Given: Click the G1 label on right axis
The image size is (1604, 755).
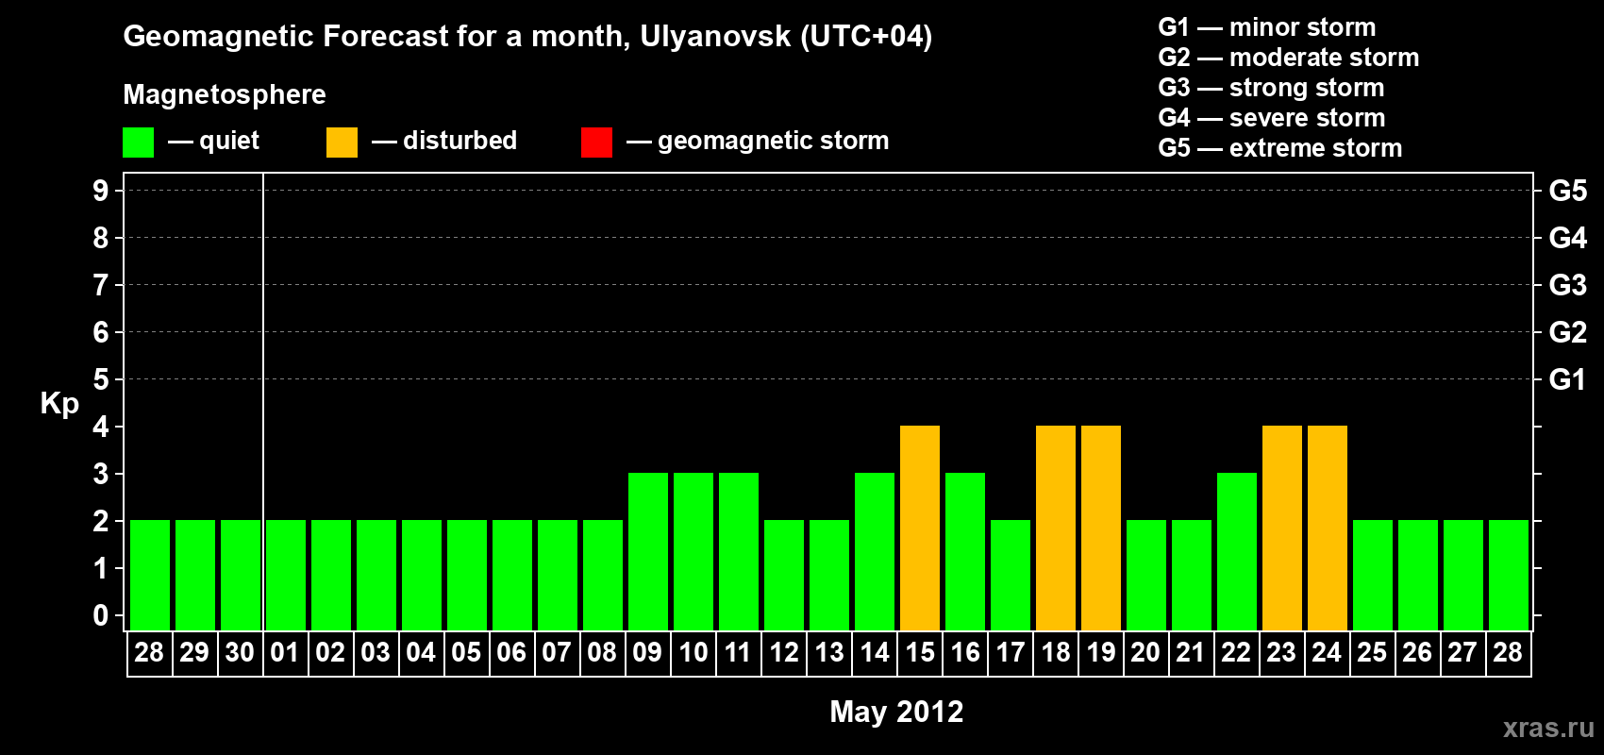Looking at the screenshot, I should point(1568,379).
